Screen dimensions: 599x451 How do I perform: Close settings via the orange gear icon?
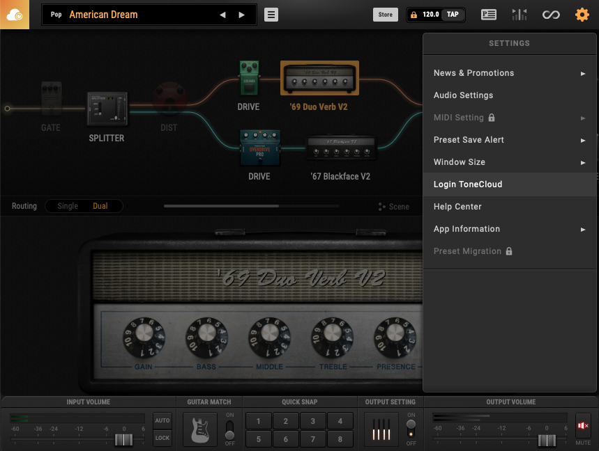[x=582, y=15]
